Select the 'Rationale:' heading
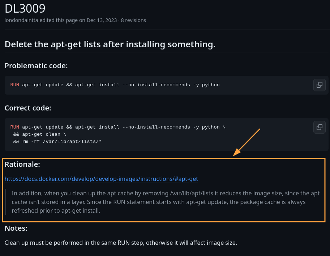The height and width of the screenshot is (256, 330). 22,164
